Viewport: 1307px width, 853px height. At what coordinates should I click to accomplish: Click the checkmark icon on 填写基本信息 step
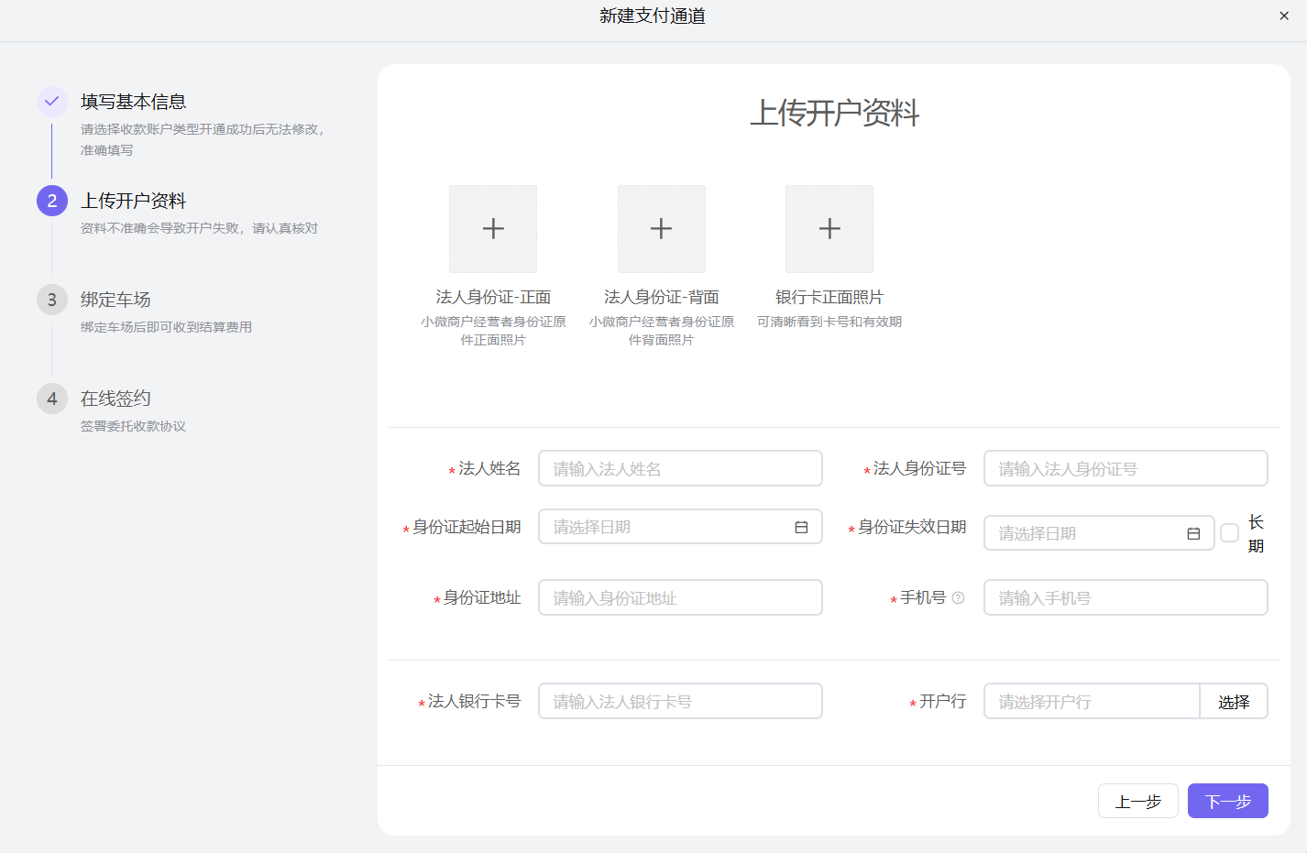point(52,102)
